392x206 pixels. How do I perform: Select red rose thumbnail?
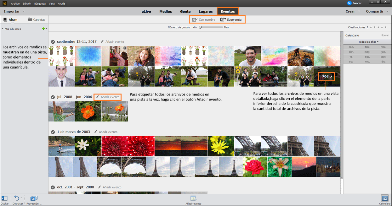tap(255, 167)
